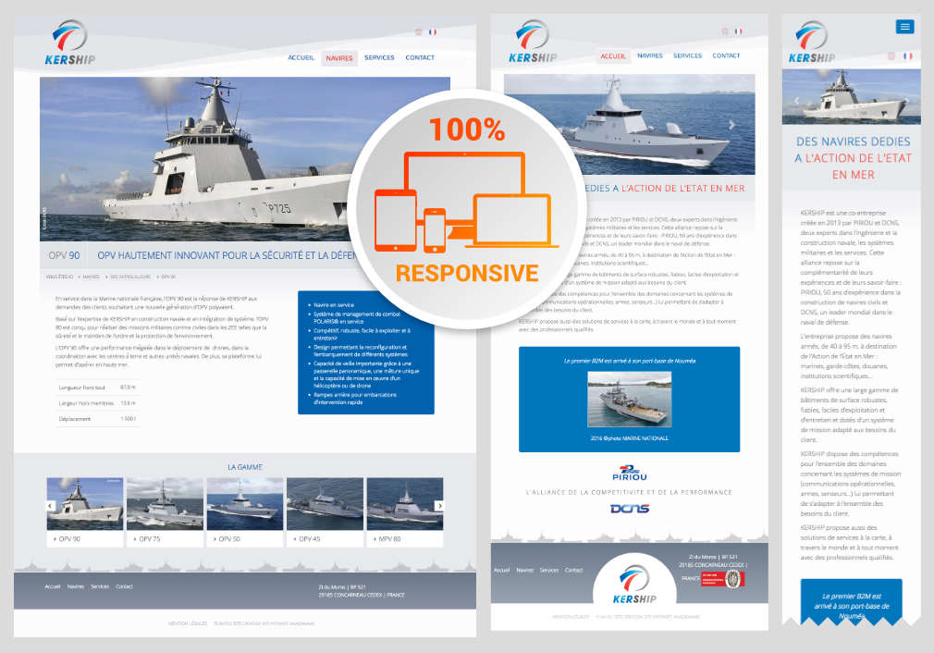Click the Services link in the desktop view footer

coord(100,586)
